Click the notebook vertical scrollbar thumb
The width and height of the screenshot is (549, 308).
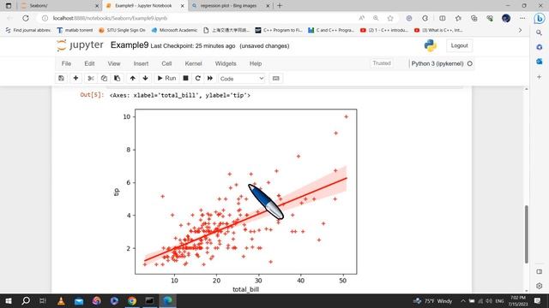(526, 234)
